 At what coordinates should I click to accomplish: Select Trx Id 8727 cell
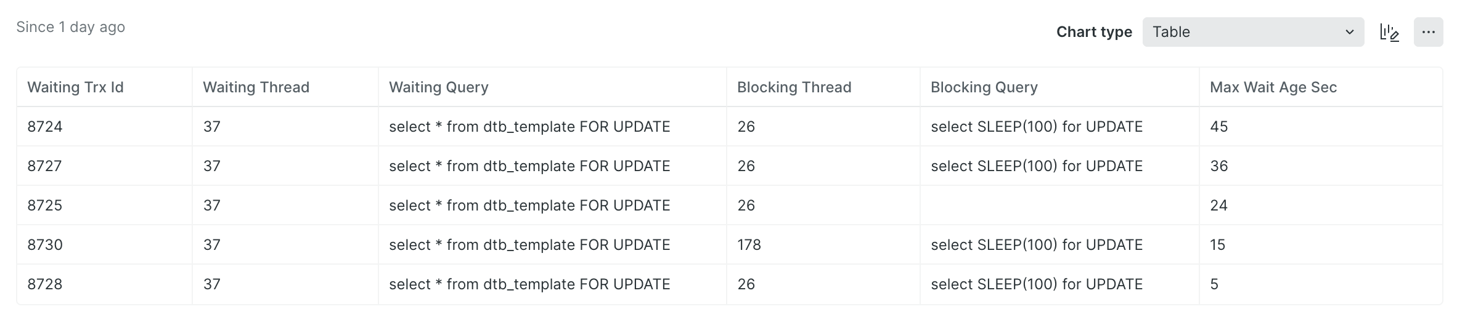(45, 166)
